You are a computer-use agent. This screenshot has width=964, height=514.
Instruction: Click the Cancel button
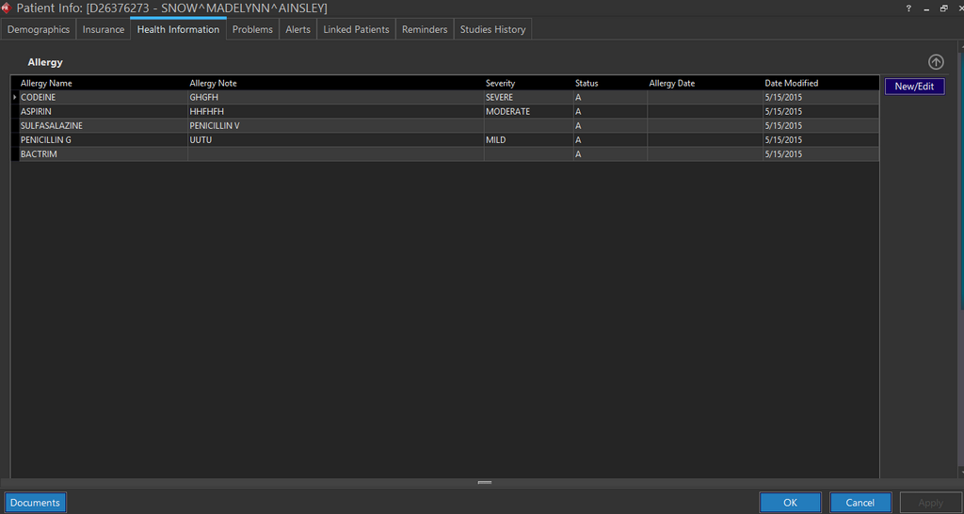[x=860, y=503]
